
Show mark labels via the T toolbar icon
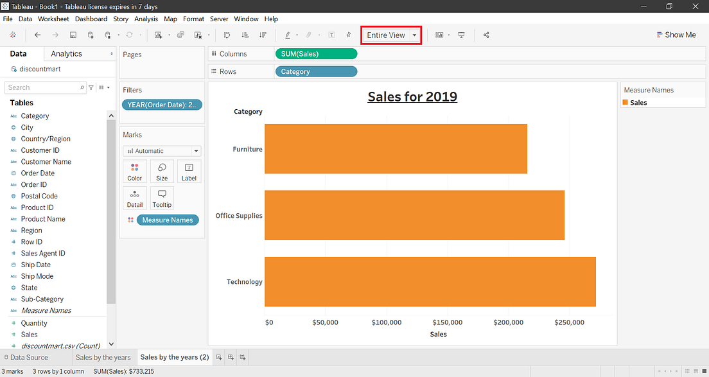tap(332, 35)
